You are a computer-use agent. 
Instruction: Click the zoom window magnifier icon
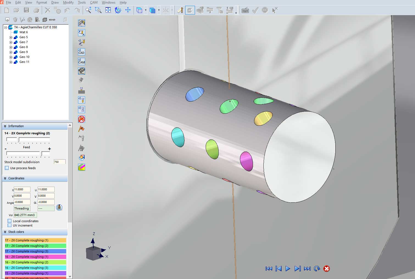pyautogui.click(x=98, y=10)
